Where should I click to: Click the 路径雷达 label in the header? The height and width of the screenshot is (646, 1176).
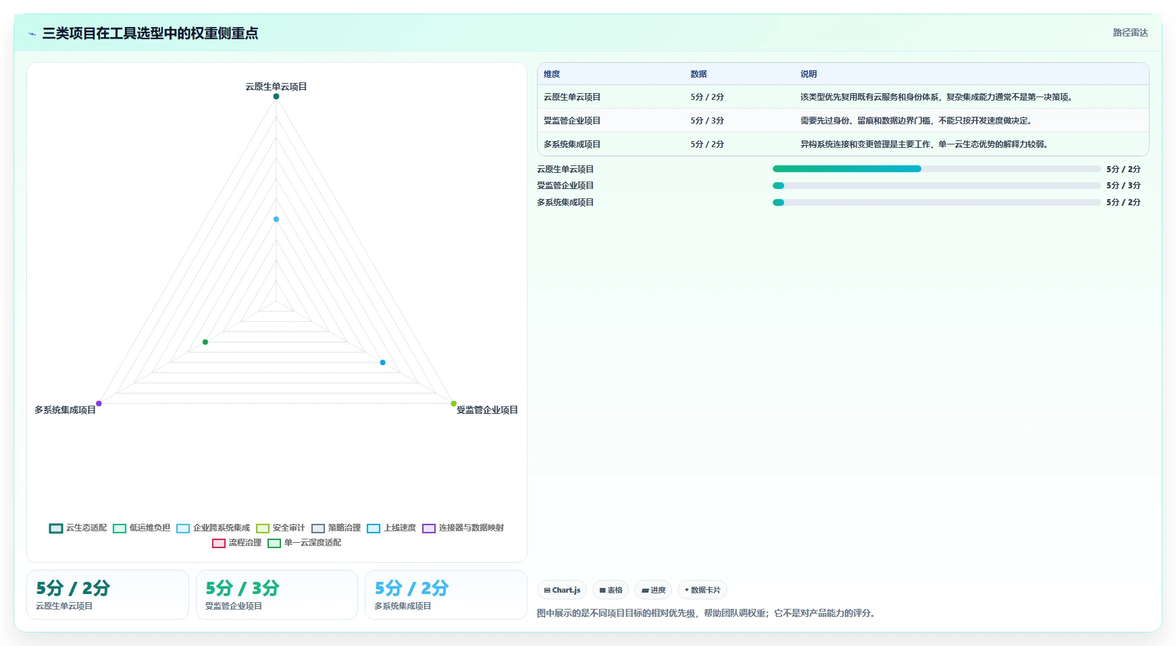tap(1130, 32)
